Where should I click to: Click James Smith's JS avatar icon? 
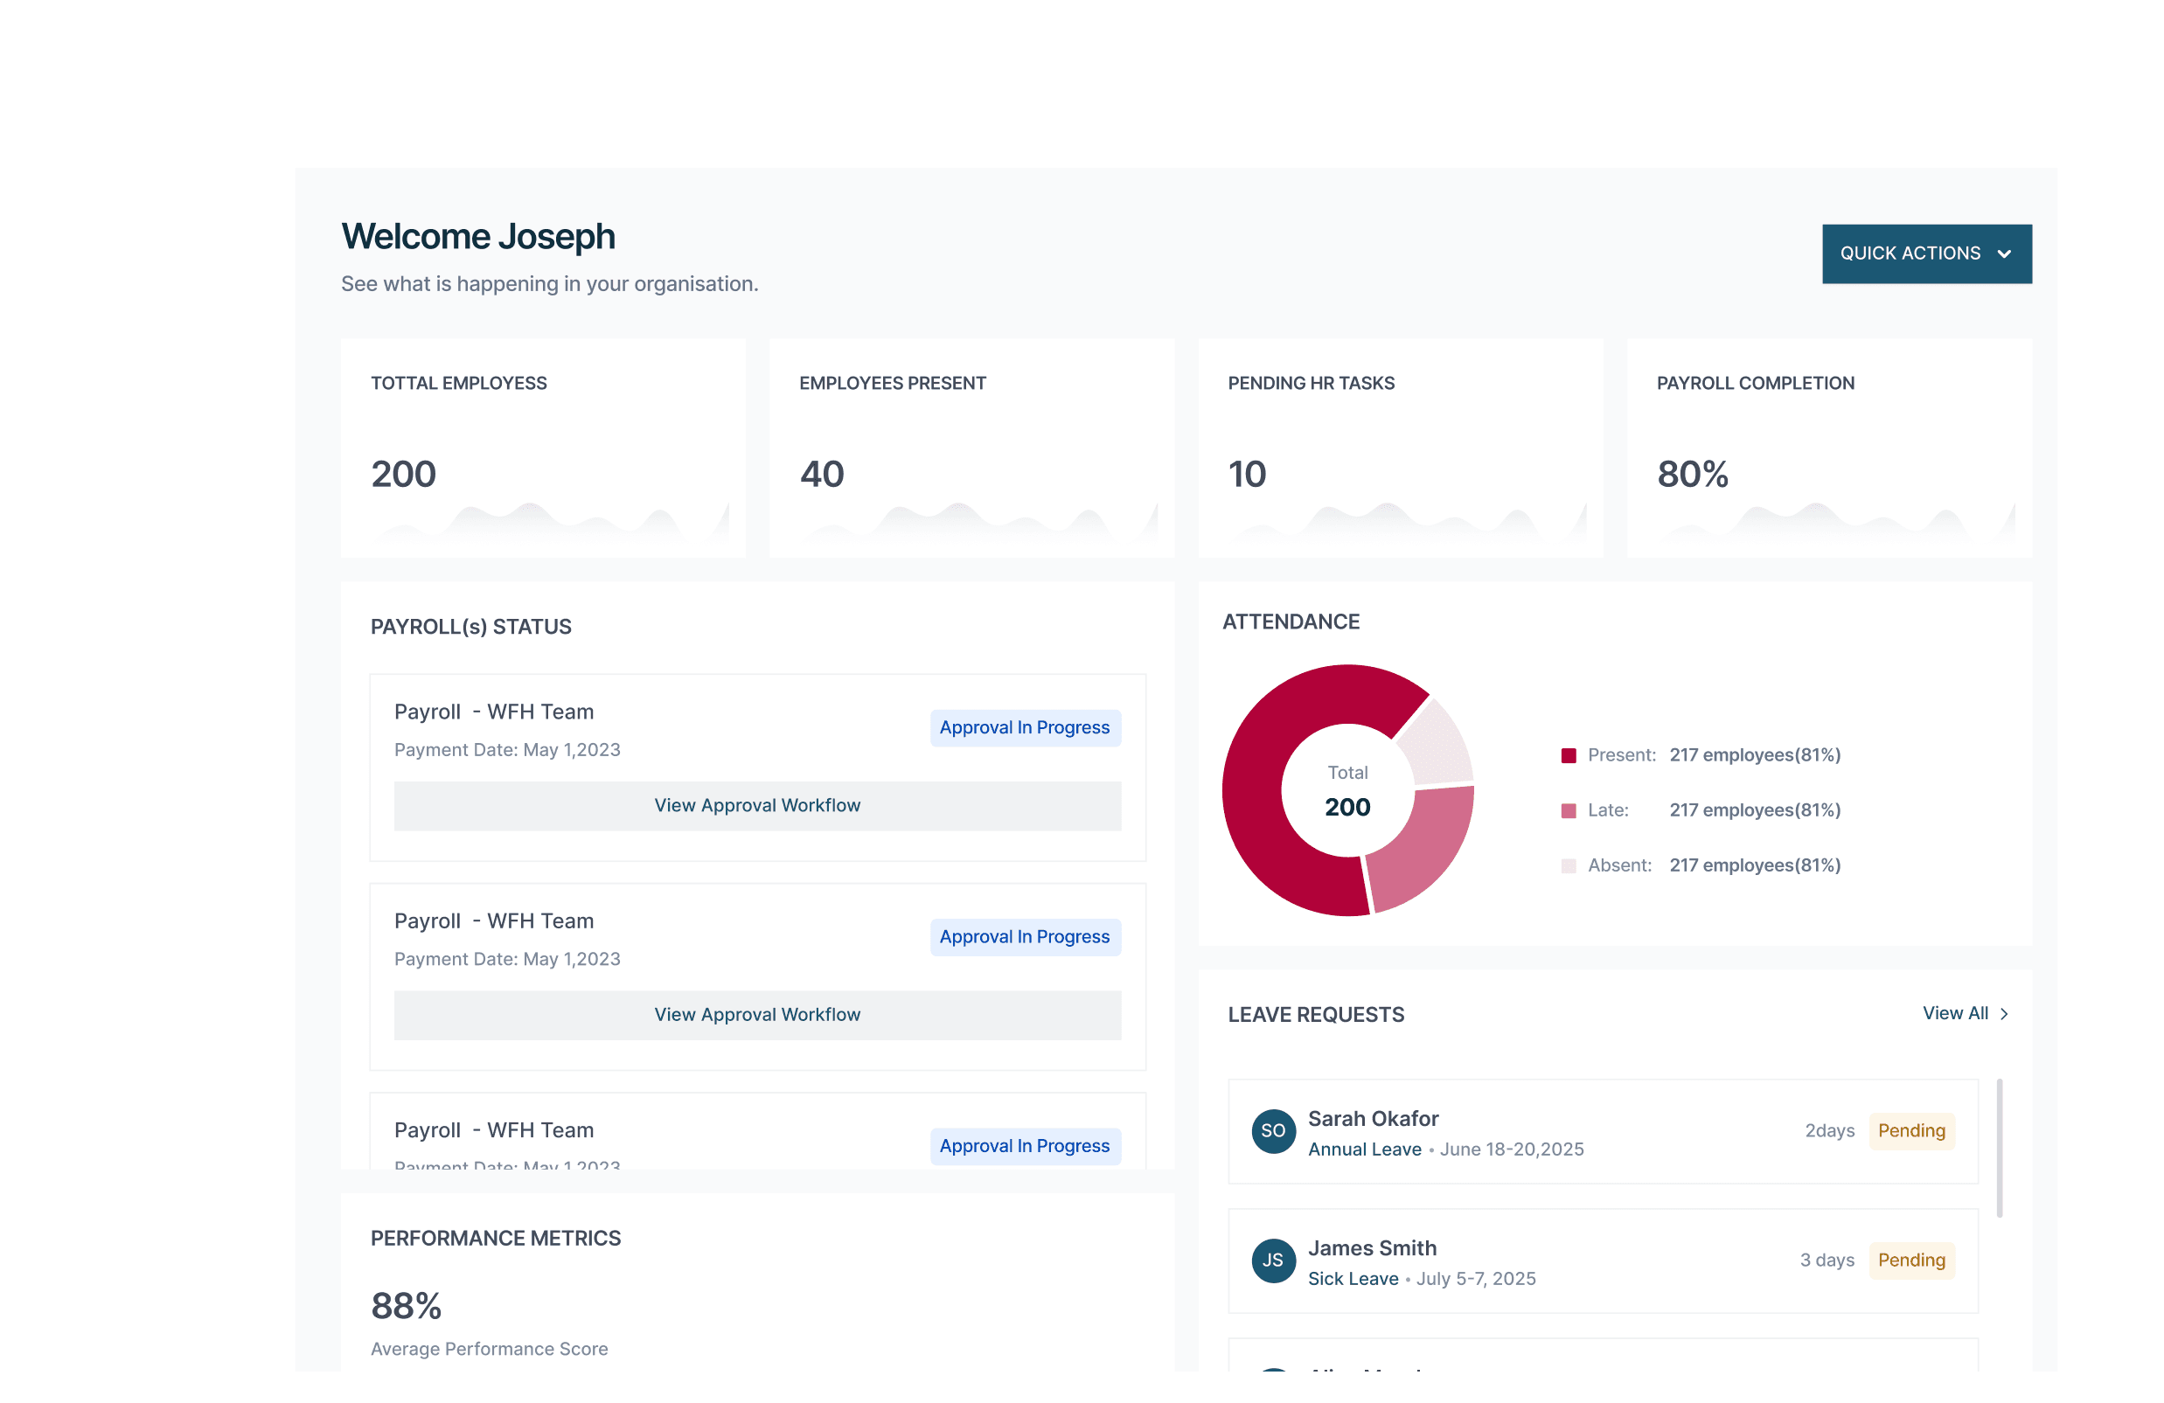click(1273, 1260)
